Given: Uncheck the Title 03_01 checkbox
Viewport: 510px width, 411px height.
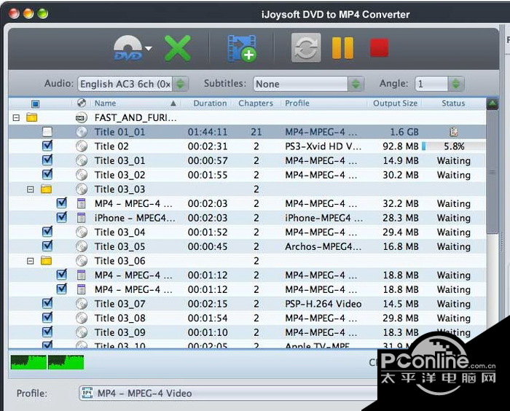Looking at the screenshot, I should coord(47,160).
